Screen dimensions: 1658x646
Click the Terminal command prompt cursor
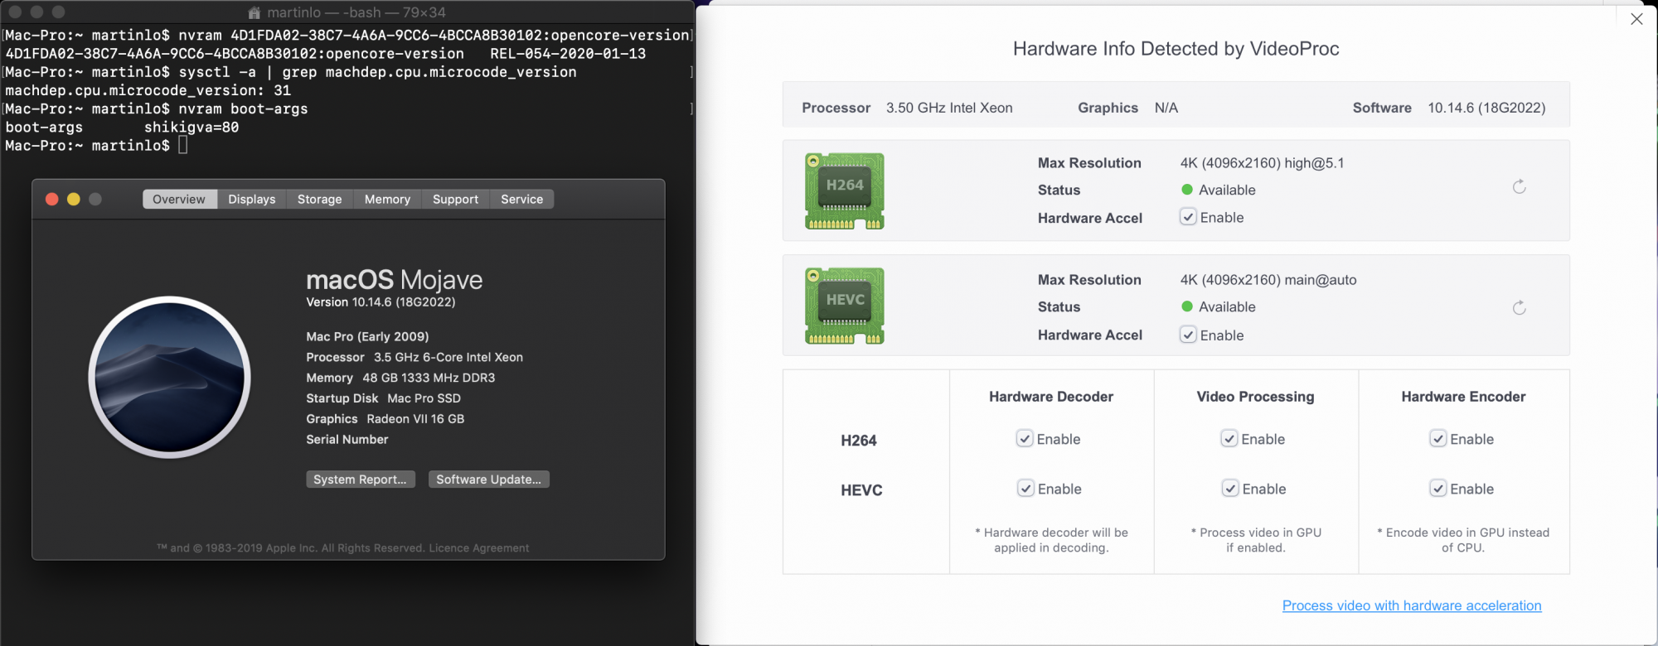[x=183, y=145]
